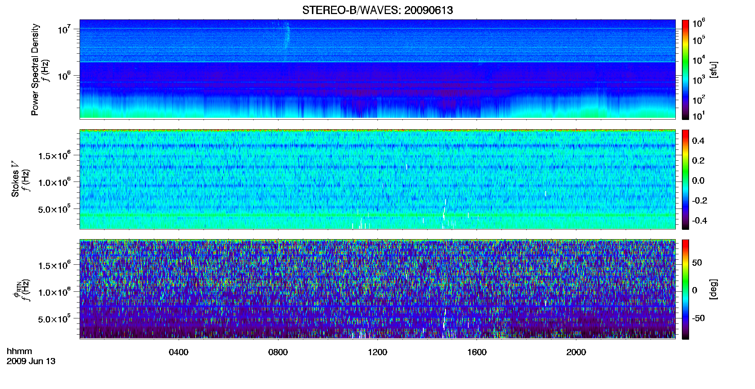Click the Stokes V colorbar
Viewport: 755px width, 389px height.
[x=685, y=179]
